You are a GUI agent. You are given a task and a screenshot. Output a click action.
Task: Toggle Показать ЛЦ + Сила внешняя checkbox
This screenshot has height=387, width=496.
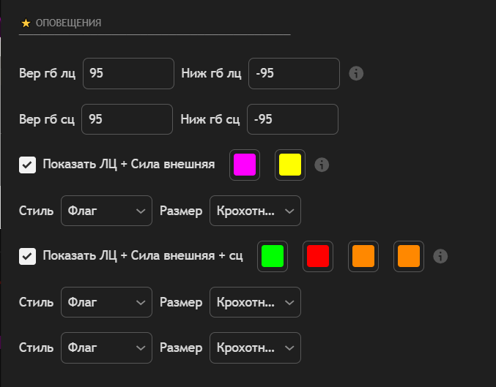click(x=28, y=165)
